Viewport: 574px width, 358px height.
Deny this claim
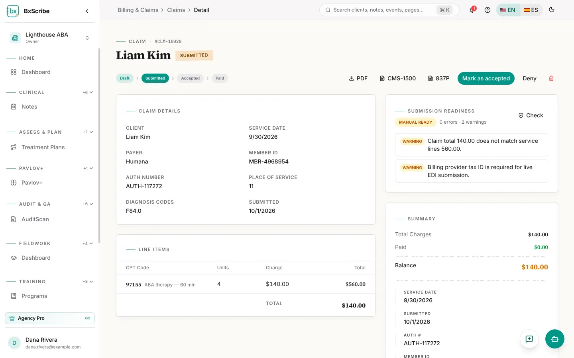point(529,78)
